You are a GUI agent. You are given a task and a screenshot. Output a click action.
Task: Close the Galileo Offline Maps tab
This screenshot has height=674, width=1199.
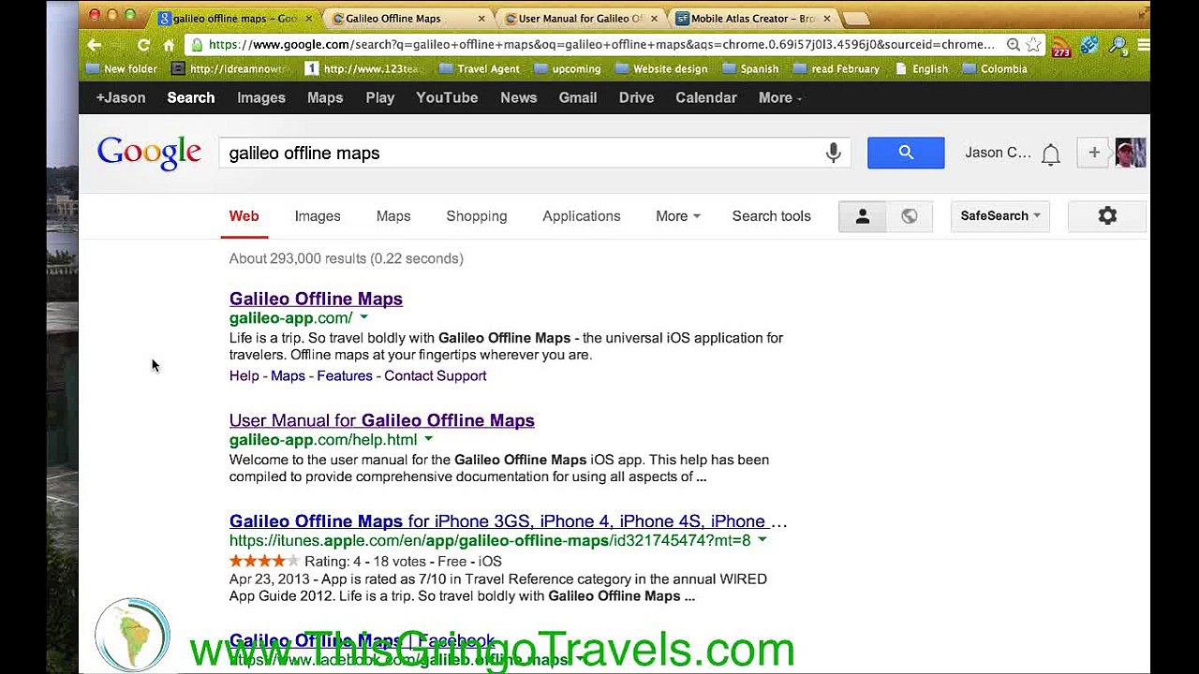point(481,18)
